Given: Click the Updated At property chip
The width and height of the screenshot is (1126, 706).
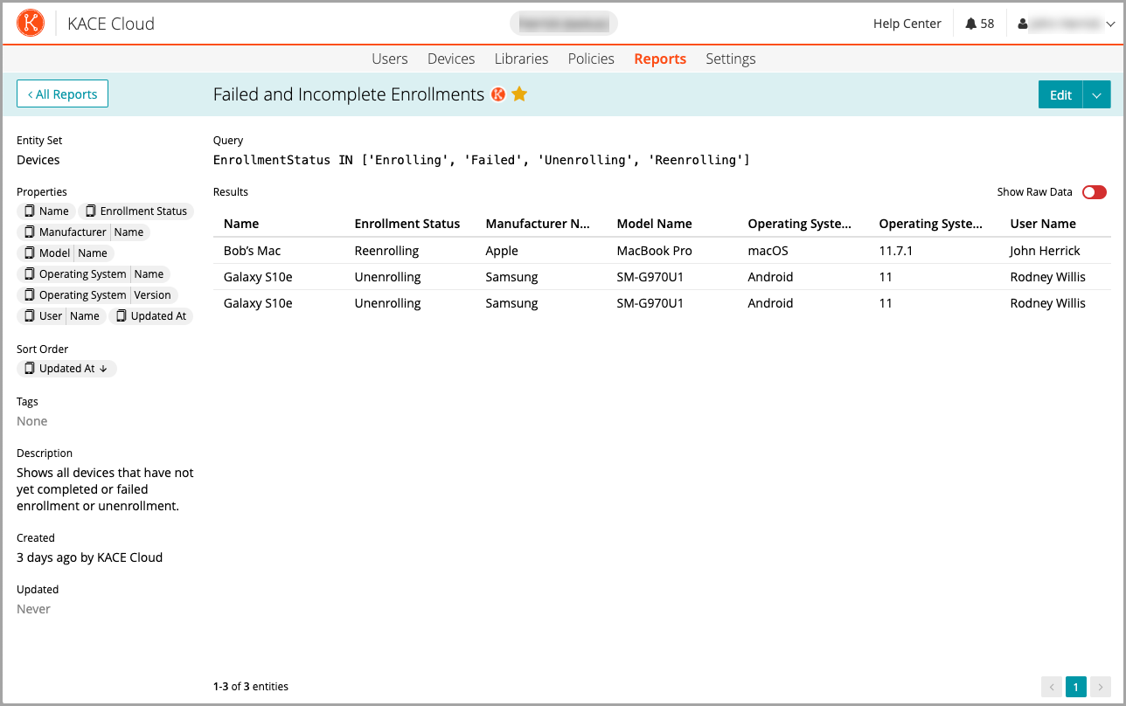Looking at the screenshot, I should tap(150, 316).
